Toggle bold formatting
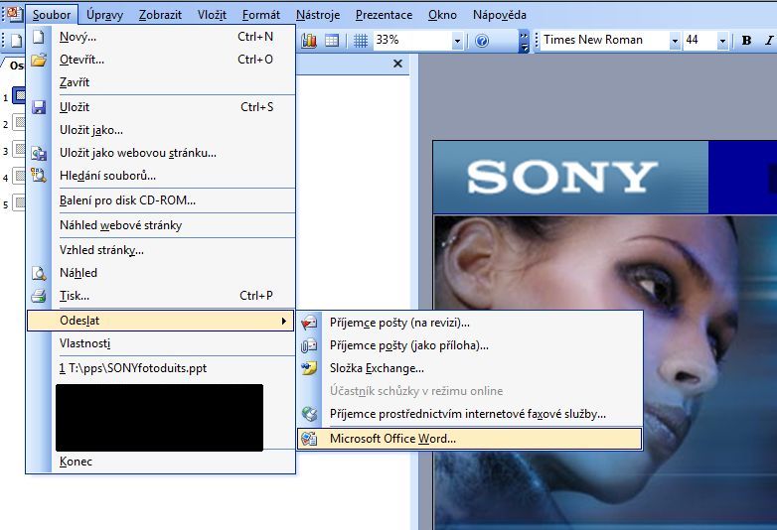 (747, 41)
